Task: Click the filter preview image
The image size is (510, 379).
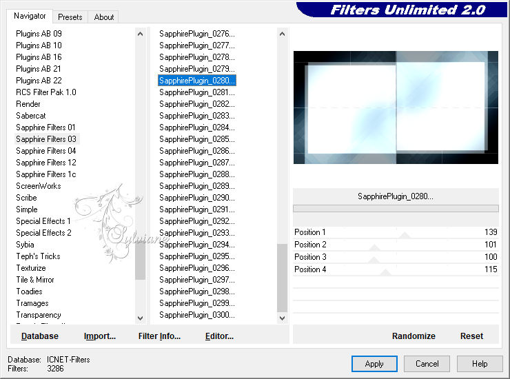Action: pyautogui.click(x=396, y=107)
